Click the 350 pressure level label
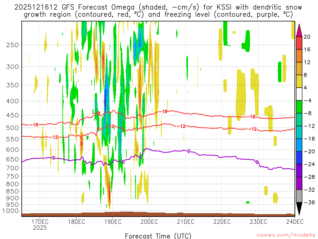Screen dimensions: 318x239 (x=12, y=85)
